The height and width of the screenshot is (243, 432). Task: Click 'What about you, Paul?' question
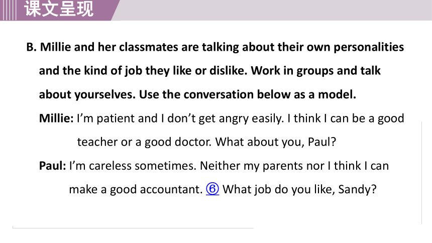tap(275, 142)
